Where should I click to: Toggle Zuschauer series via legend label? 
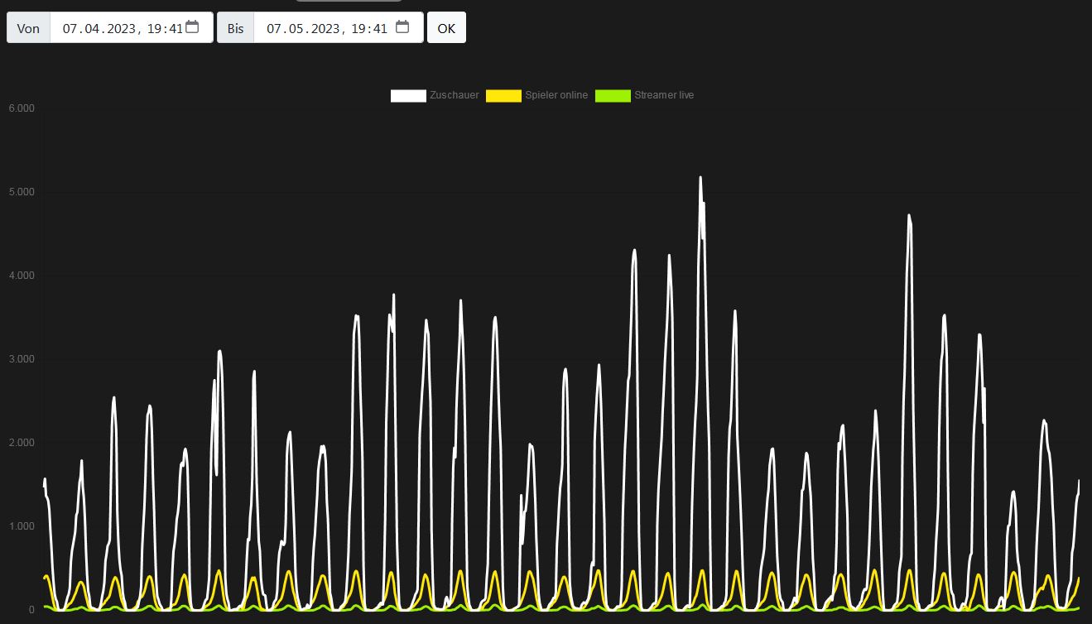pyautogui.click(x=454, y=95)
